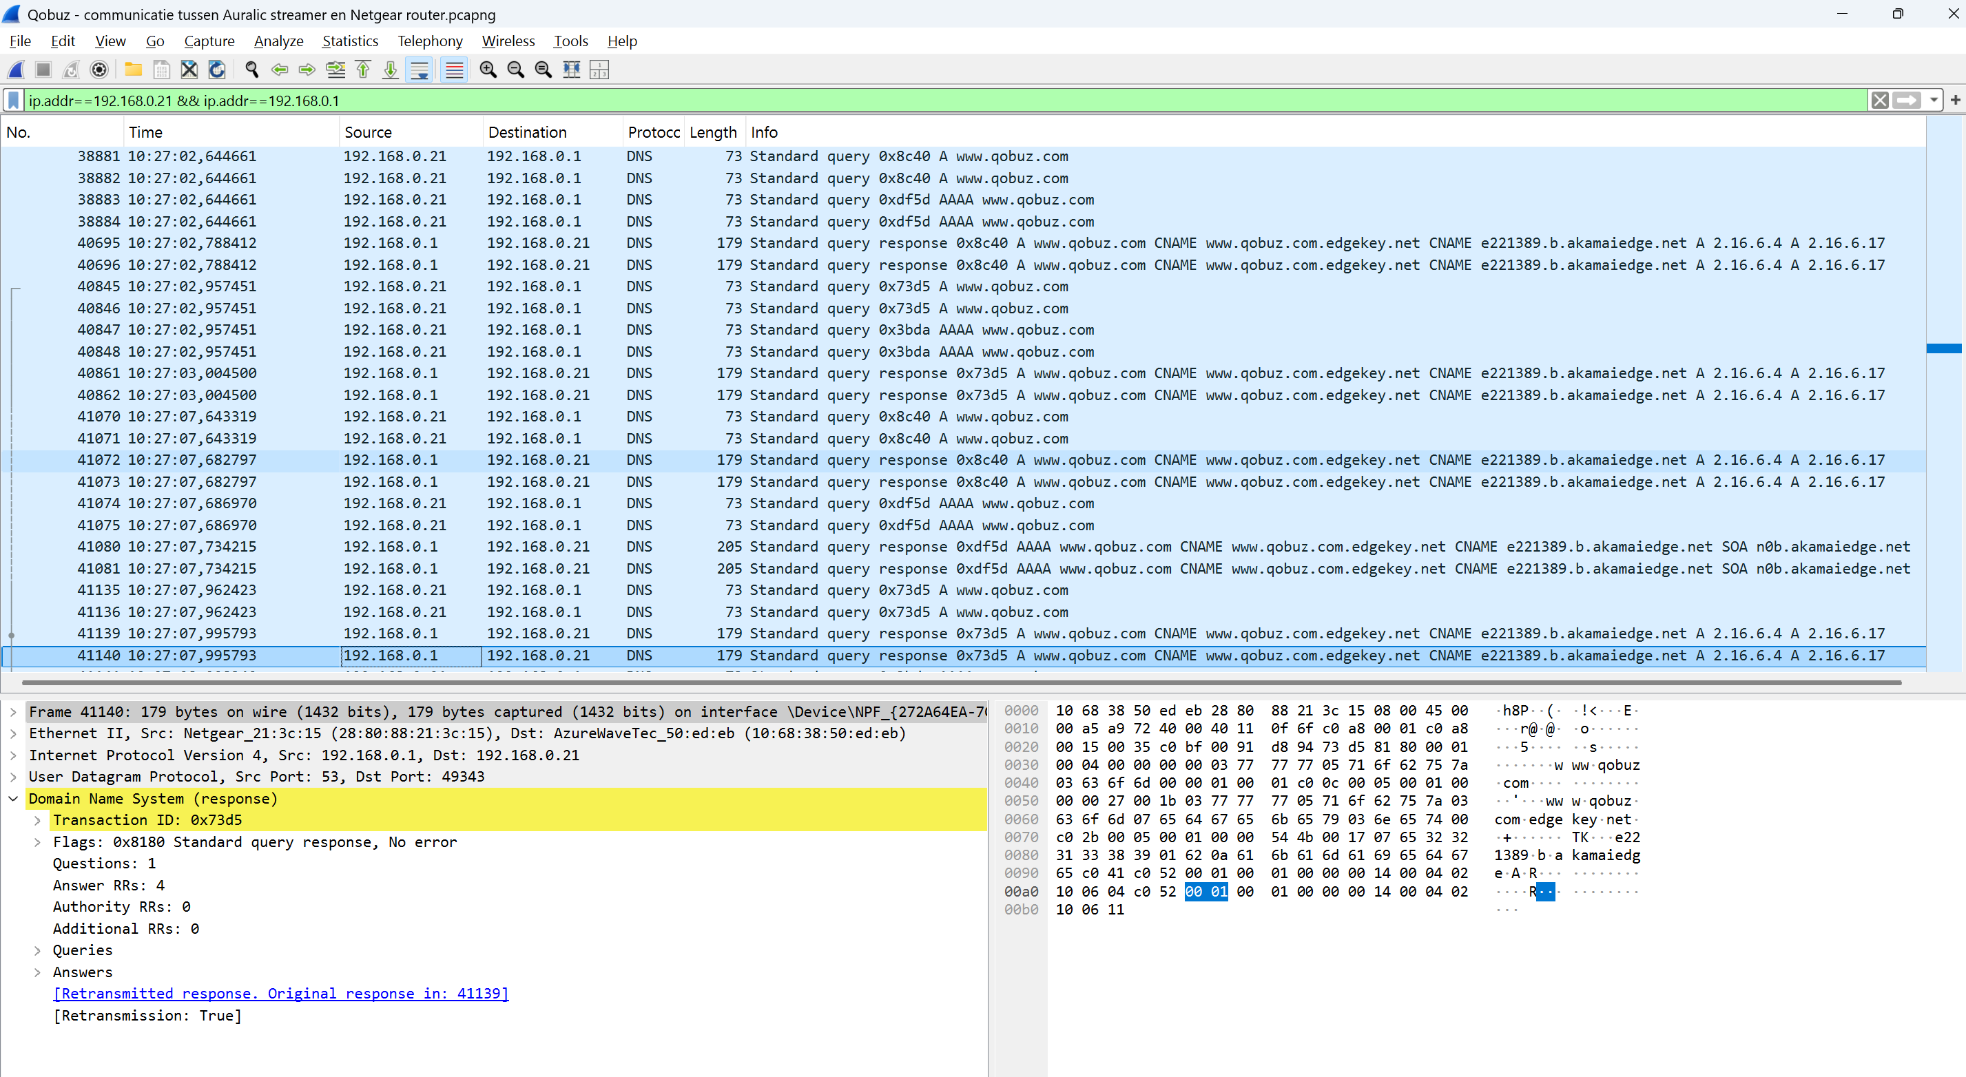The height and width of the screenshot is (1077, 1966).
Task: Expand the Transaction ID field
Action: pyautogui.click(x=37, y=820)
